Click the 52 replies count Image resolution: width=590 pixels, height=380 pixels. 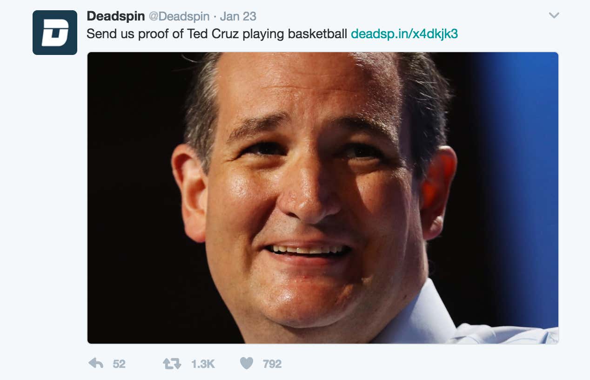click(119, 364)
